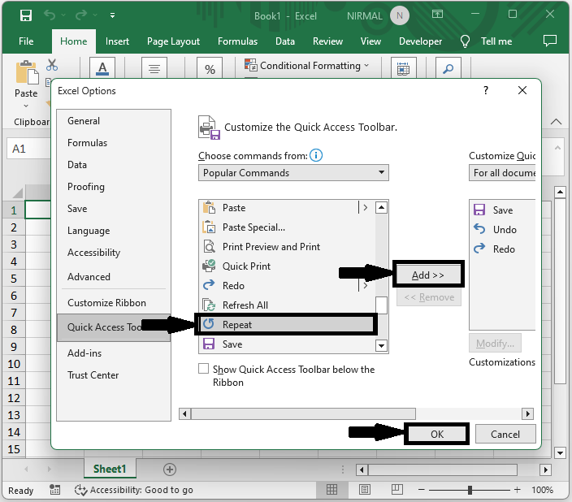This screenshot has height=502, width=572.
Task: Select Print Preview and Print command
Action: (x=287, y=247)
